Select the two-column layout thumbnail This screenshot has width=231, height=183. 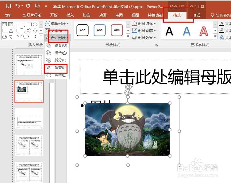(x=29, y=145)
